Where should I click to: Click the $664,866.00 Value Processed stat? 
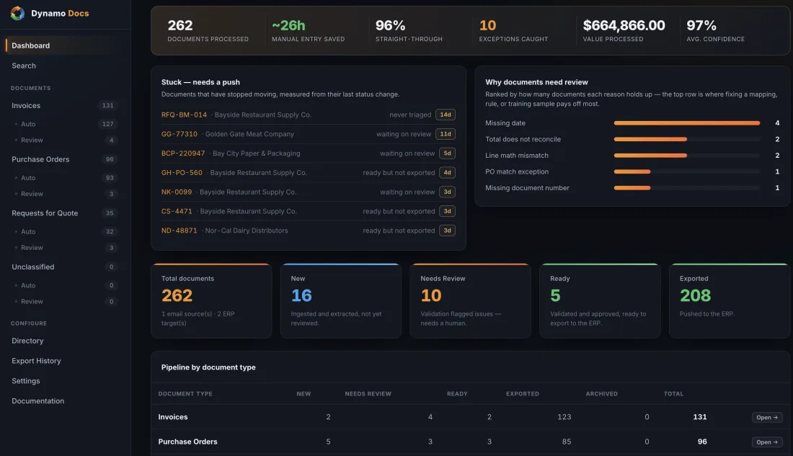[624, 31]
